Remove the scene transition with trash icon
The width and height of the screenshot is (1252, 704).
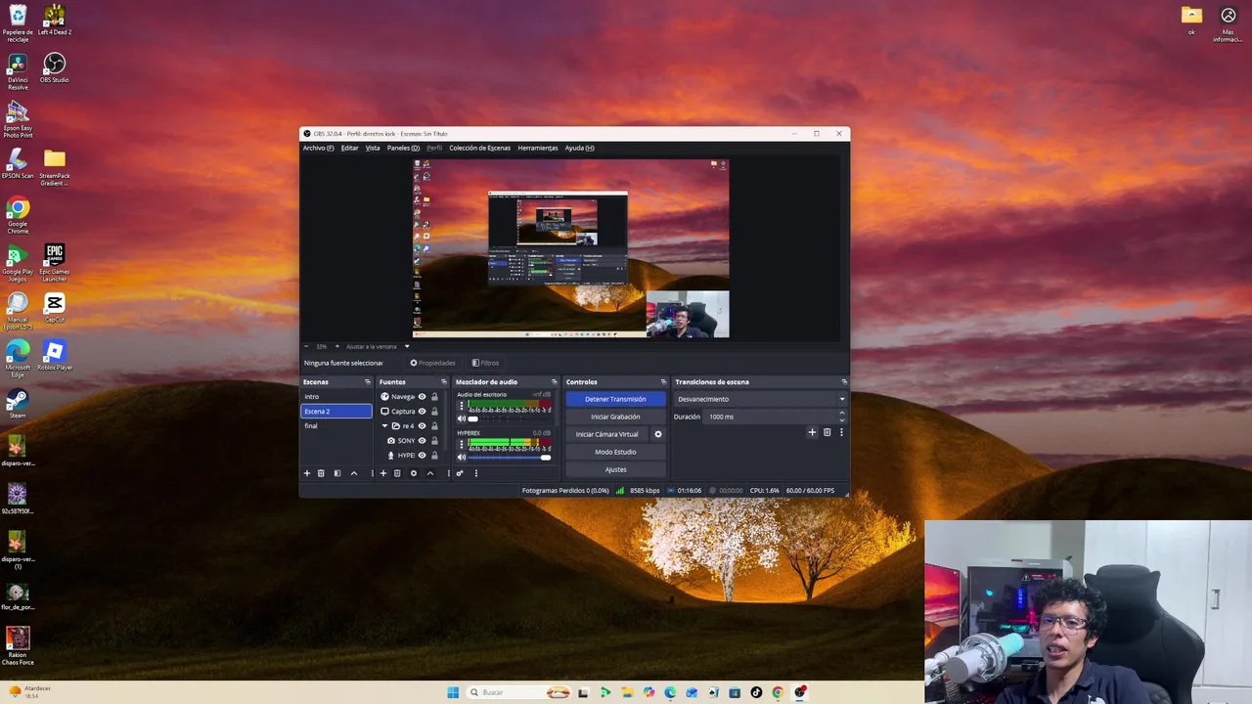[827, 432]
